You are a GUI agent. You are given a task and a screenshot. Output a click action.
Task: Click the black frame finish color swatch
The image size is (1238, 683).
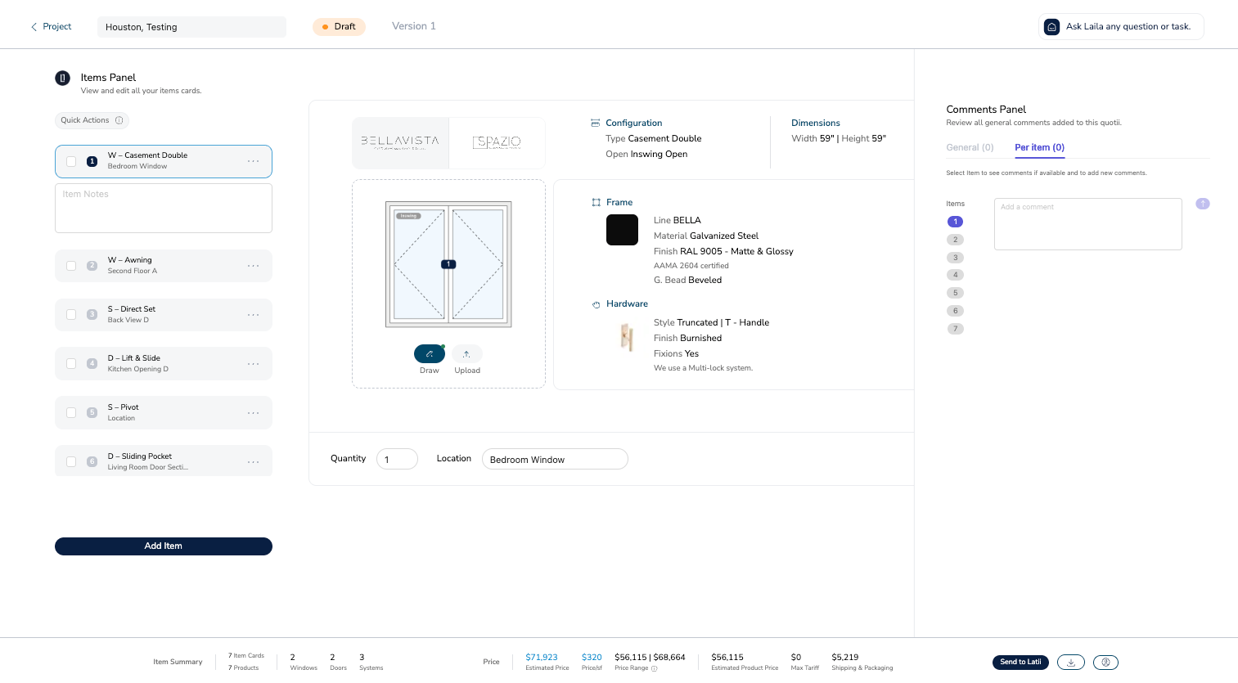(x=622, y=230)
